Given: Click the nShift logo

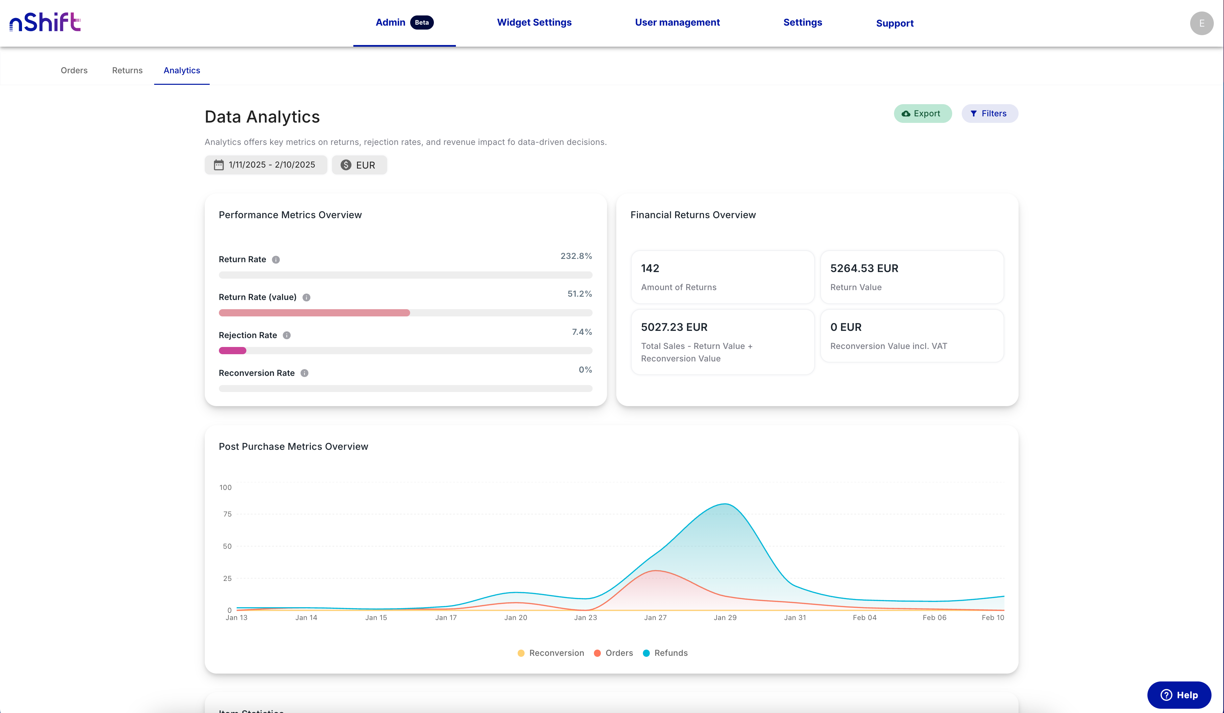Looking at the screenshot, I should [x=45, y=22].
